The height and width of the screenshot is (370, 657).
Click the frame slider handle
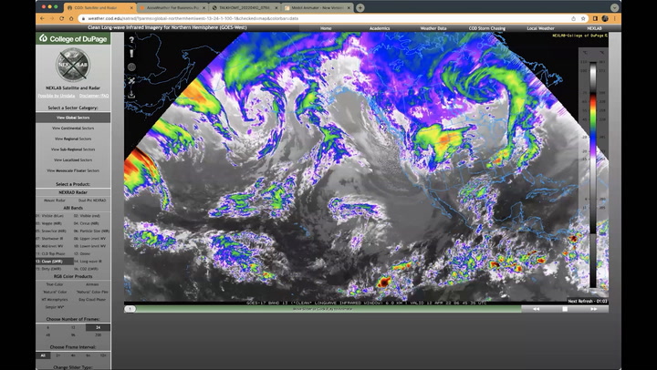point(130,309)
